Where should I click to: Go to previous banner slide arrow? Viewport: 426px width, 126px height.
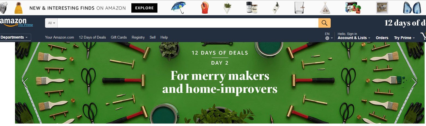[25, 83]
